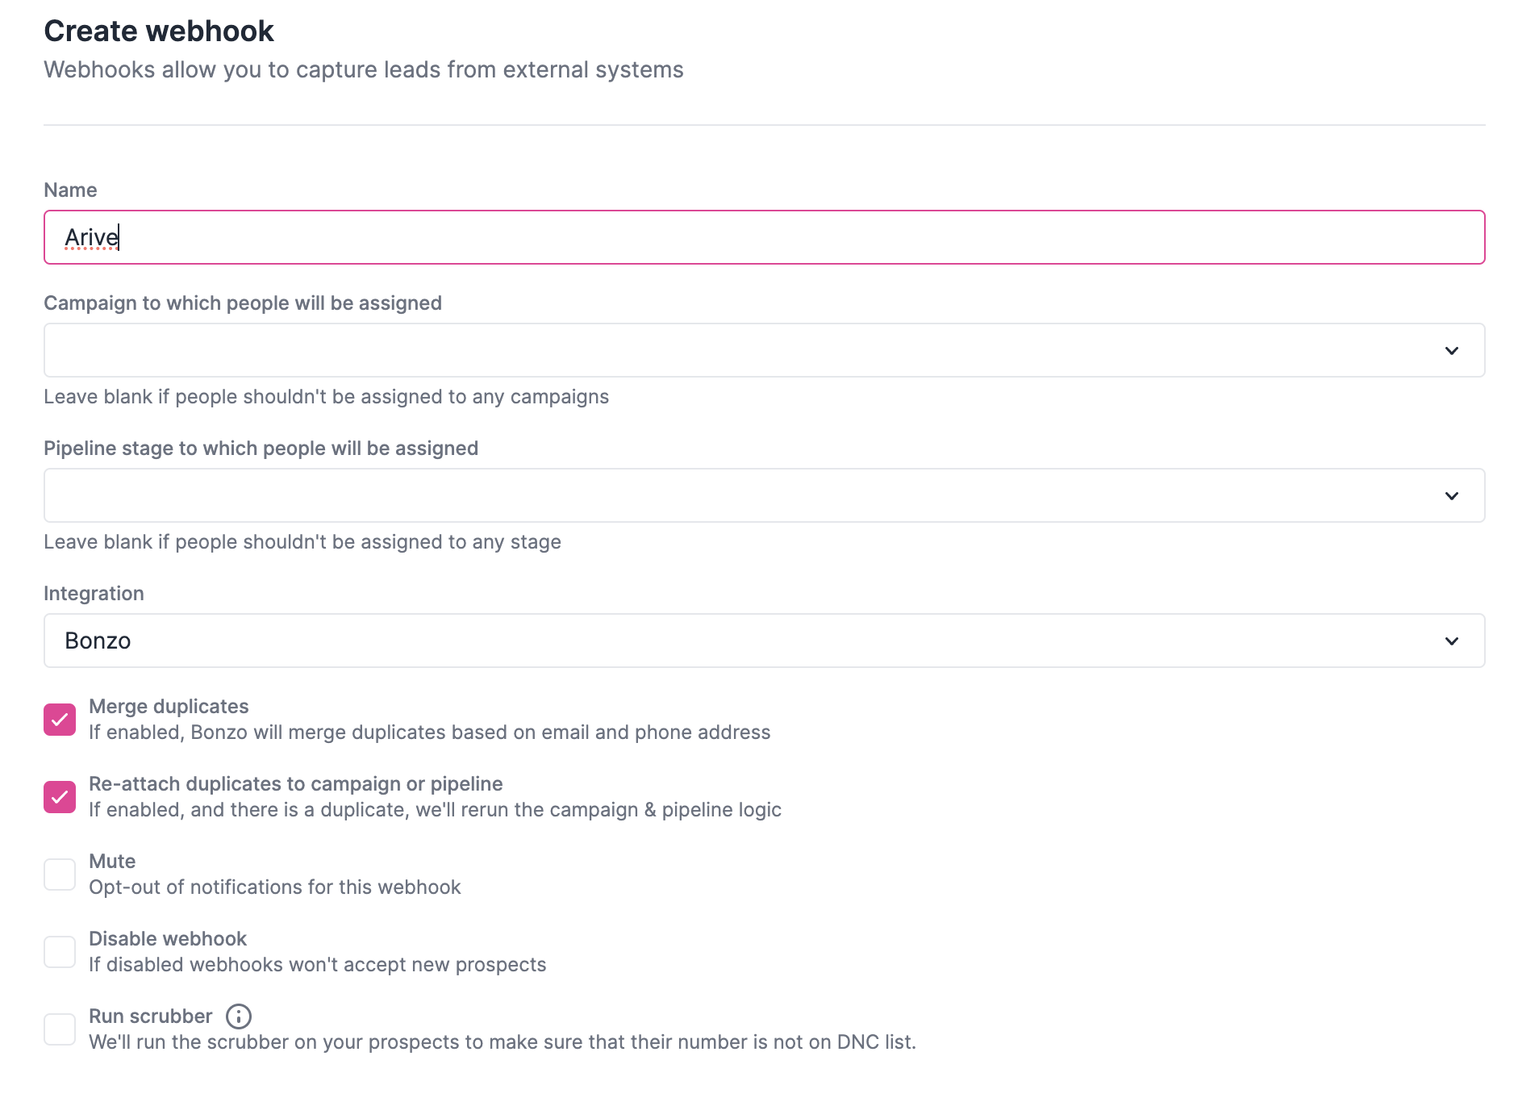Click the chevron on the Campaign dropdown
The width and height of the screenshot is (1518, 1102).
[1452, 350]
